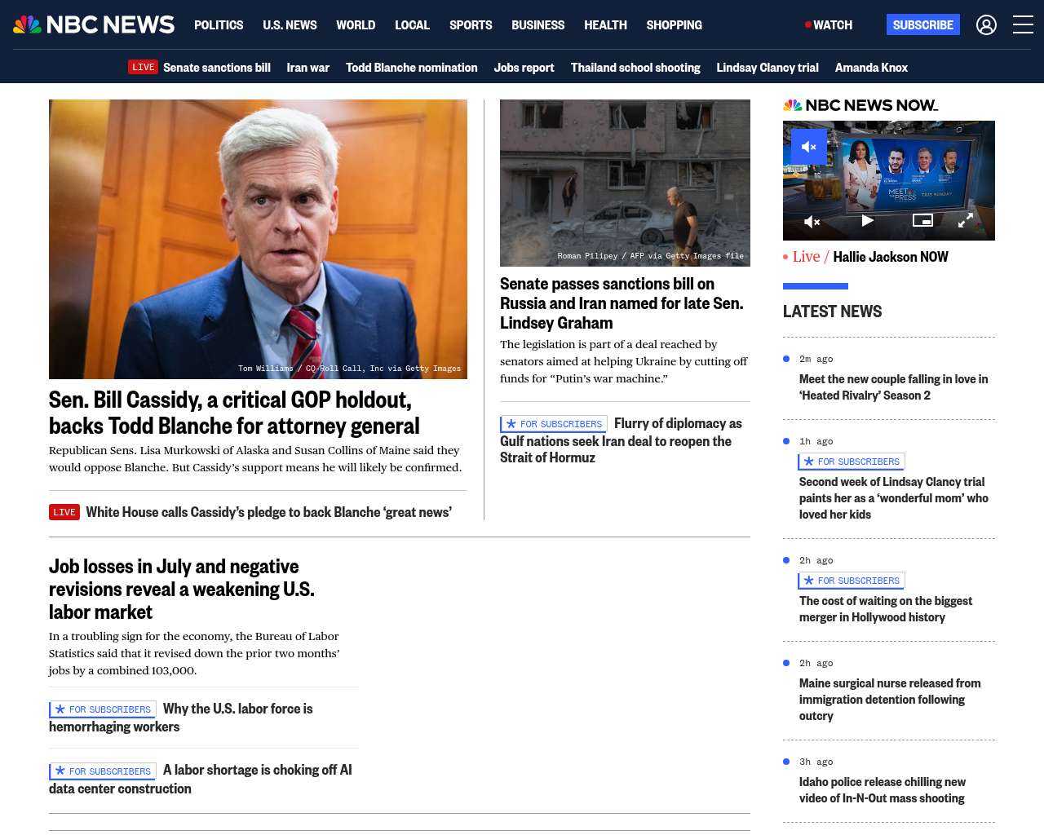Open labor shortage AI data center story
Screen dimensions: 1044x835
pos(201,779)
